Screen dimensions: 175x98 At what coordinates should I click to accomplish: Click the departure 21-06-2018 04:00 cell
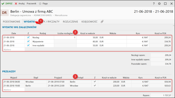tap(14, 82)
